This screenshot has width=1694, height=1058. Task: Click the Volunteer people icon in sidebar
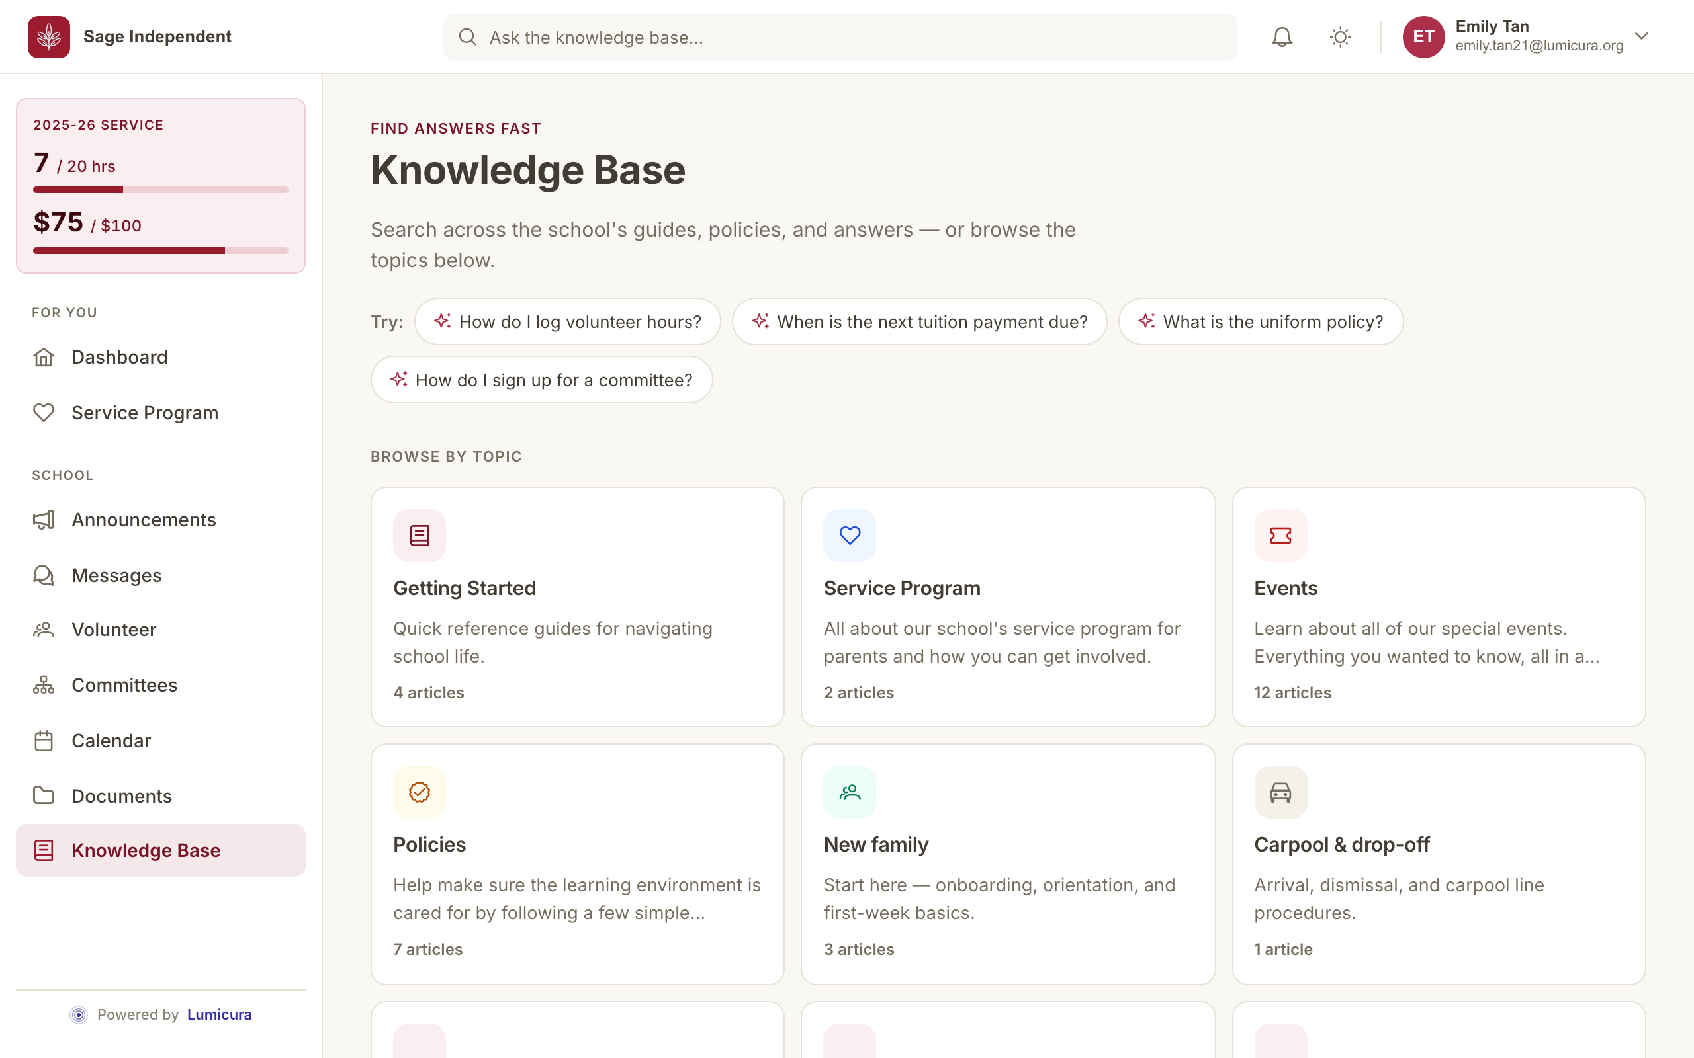[44, 630]
